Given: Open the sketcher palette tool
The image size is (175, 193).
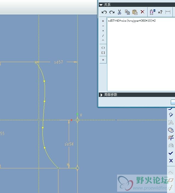Looking at the screenshot, I should point(171,130).
